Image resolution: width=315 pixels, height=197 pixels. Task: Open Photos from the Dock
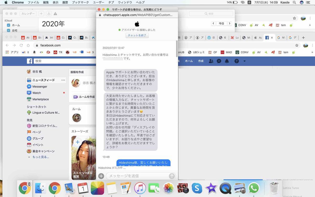coord(169,188)
